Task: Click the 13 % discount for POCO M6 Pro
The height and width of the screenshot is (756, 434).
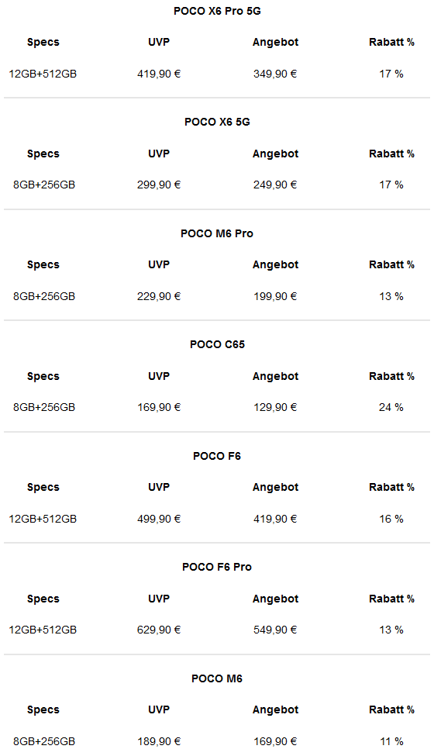Action: tap(391, 296)
